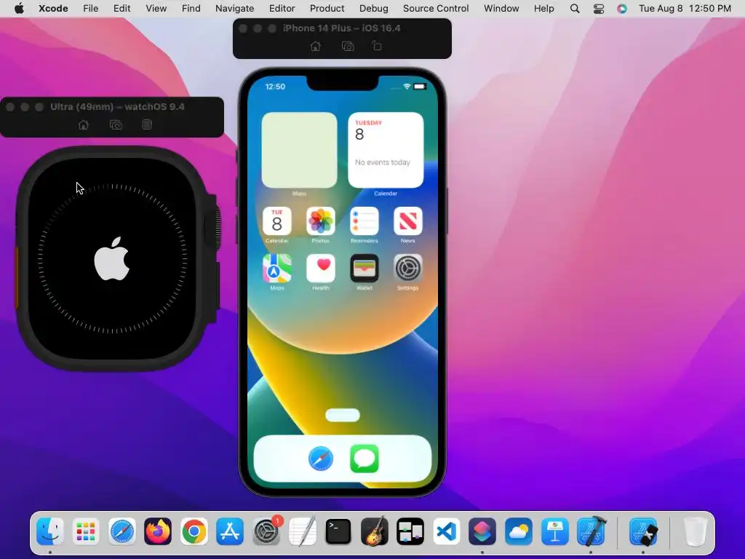Open Google Chrome from the Dock

pos(194,531)
